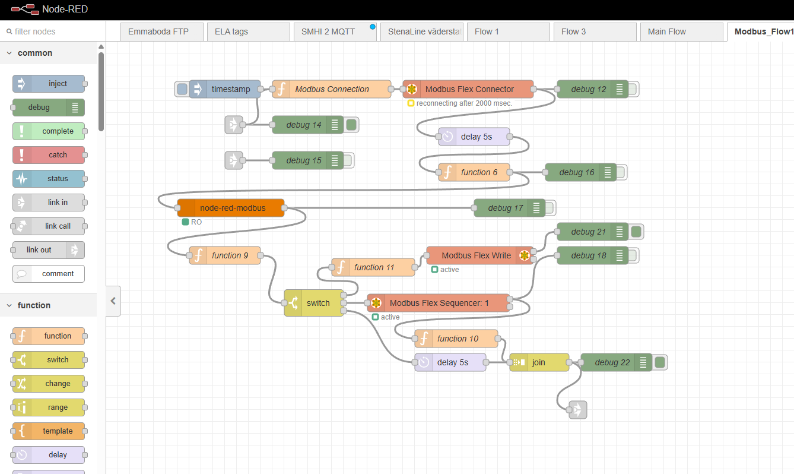Viewport: 794px width, 474px height.
Task: Pick the change node in palette
Action: (49, 384)
